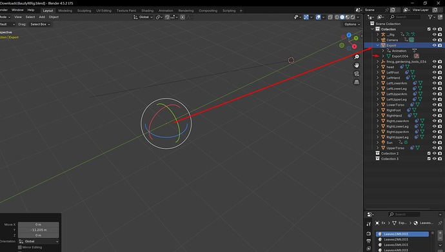
Task: Expand the Animation row under Export
Action: [383, 51]
